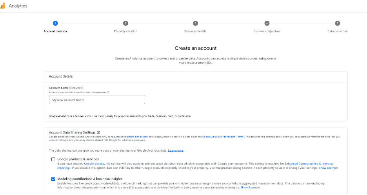Click the step 5 numbered circle
This screenshot has height=195, width=367.
click(x=338, y=23)
